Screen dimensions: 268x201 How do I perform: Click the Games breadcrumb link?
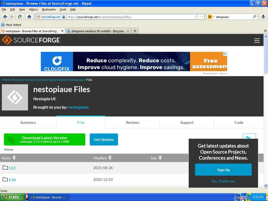29,80
